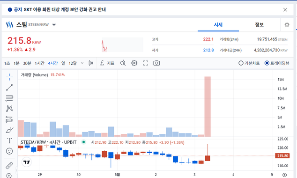Image resolution: width=297 pixels, height=178 pixels.
Task: Click the 5월 date axis label
Action: coord(117,175)
